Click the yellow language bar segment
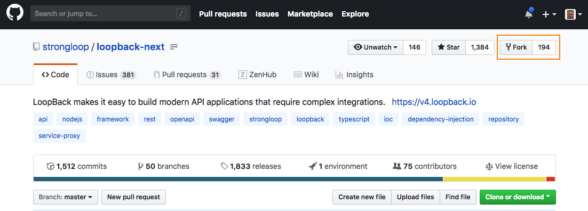 495,179
